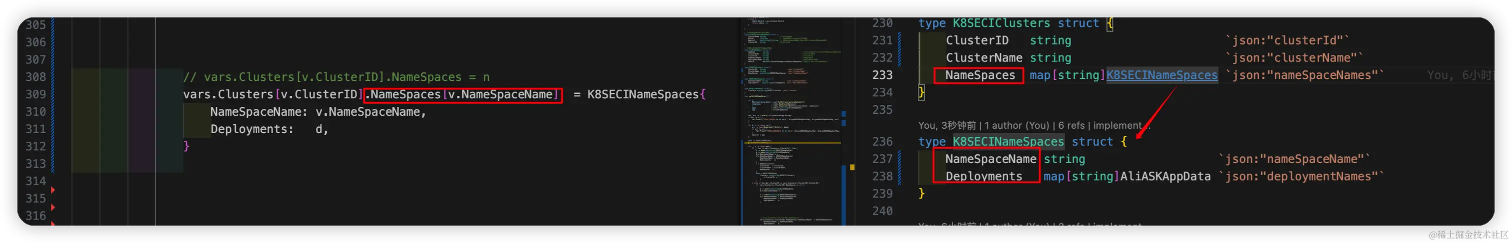1512x243 pixels.
Task: Click 'K8SECINameSpaces{' literal on line 309
Action: [x=646, y=94]
